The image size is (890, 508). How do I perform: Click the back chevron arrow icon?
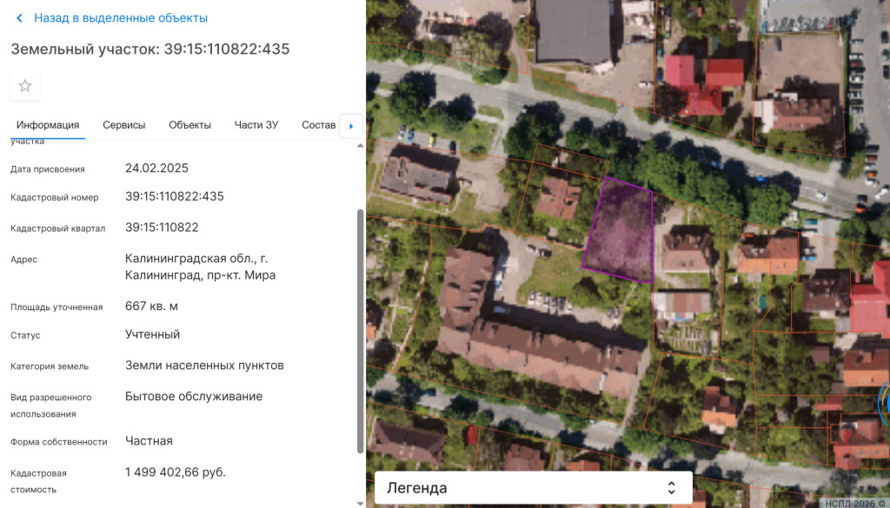(20, 18)
